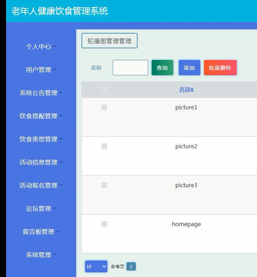Click the blue 添加 button

click(x=189, y=68)
